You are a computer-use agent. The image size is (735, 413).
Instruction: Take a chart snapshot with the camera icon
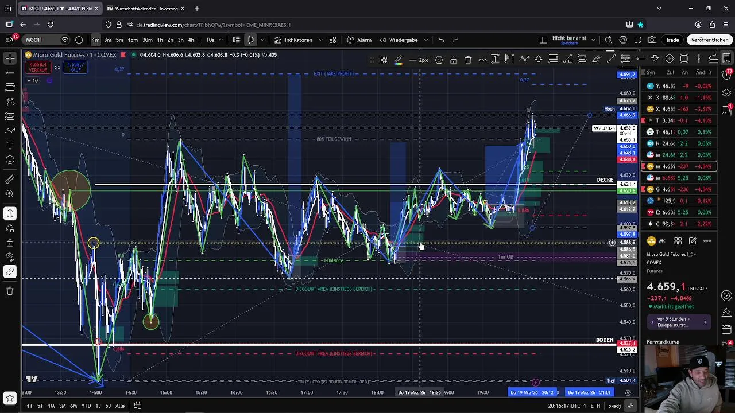[652, 40]
